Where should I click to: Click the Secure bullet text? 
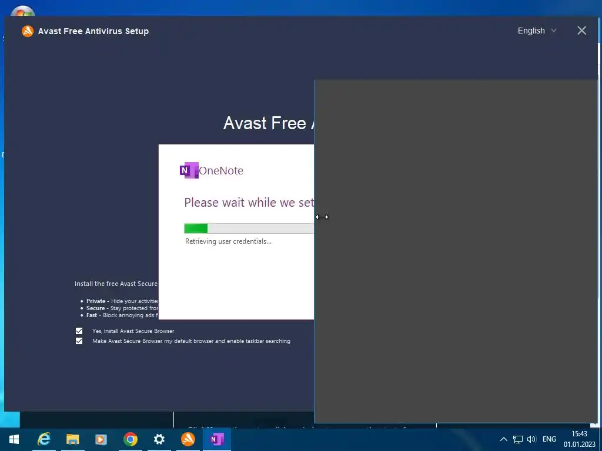pos(122,308)
